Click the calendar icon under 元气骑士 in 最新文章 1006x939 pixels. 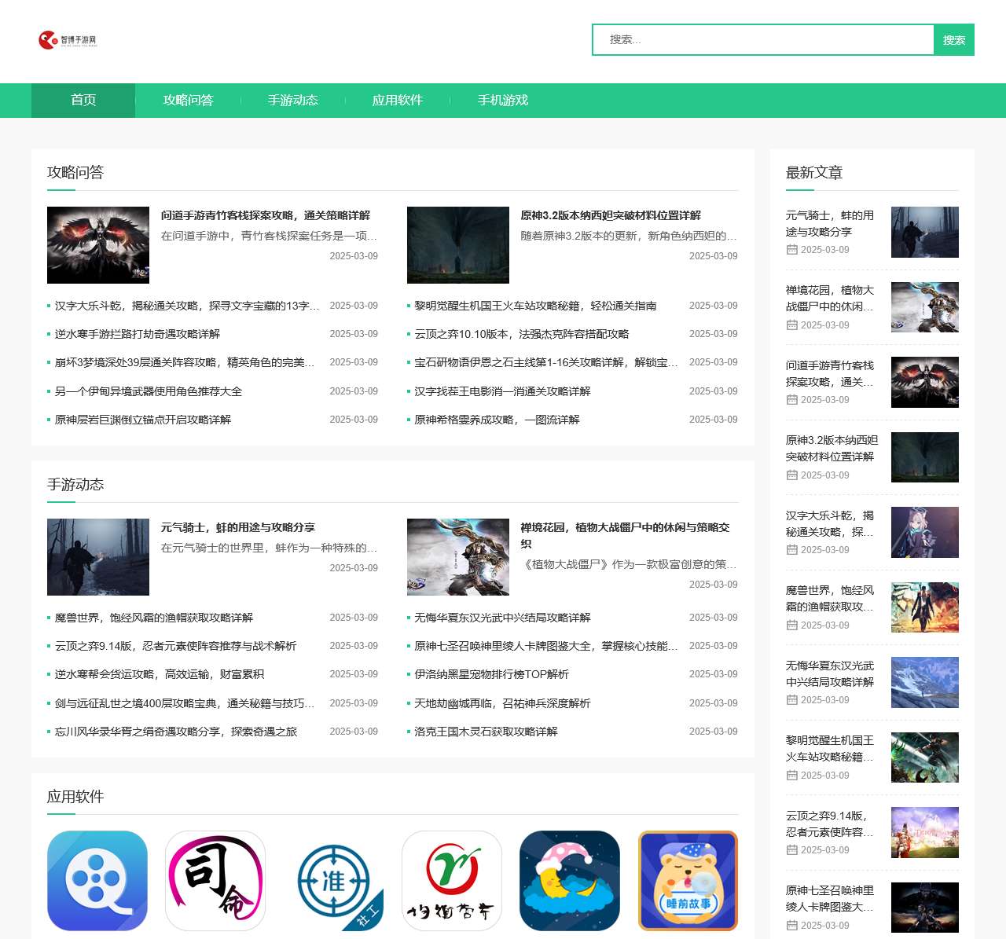(792, 250)
